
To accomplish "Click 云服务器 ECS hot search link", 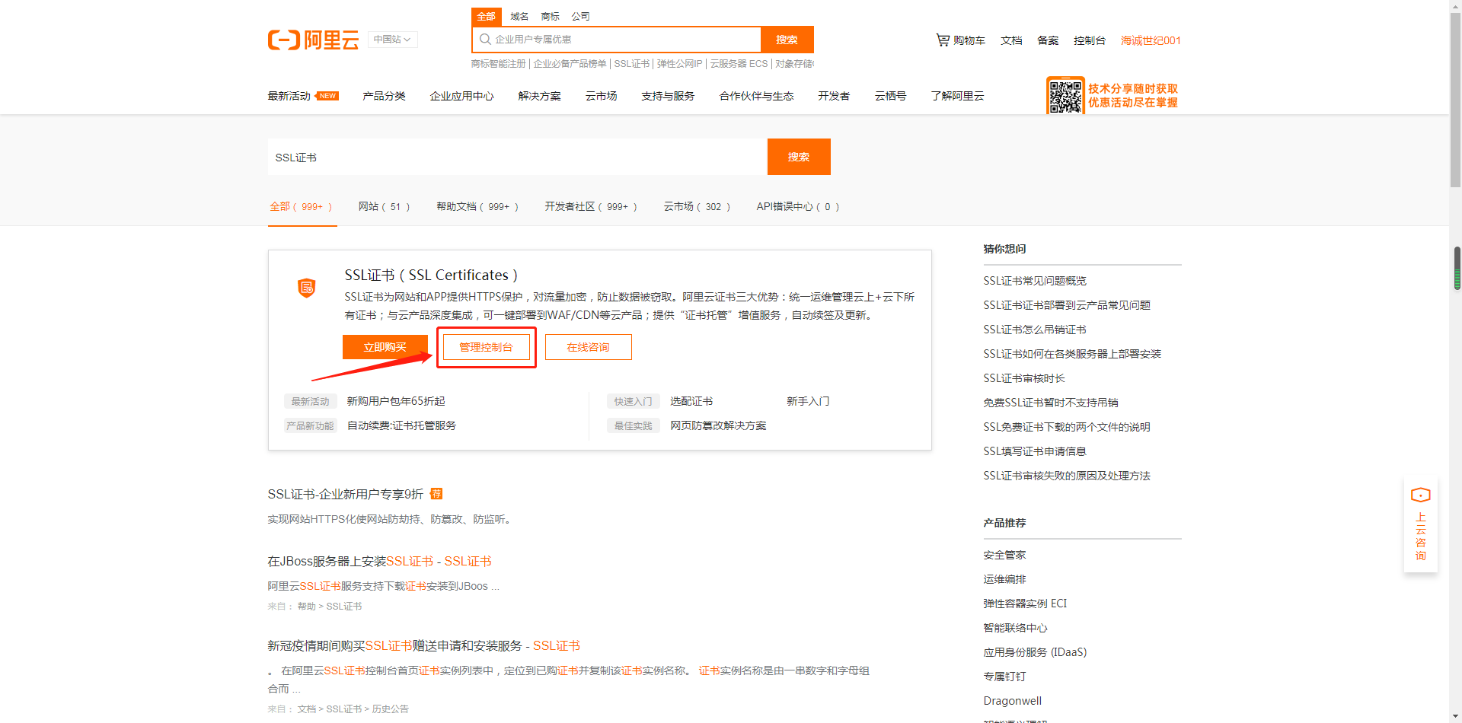I will [x=739, y=64].
